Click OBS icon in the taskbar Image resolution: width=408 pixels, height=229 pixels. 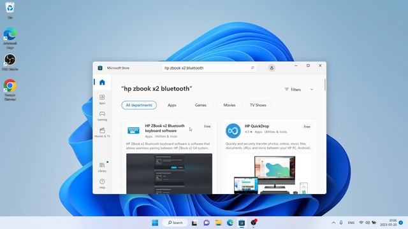(x=254, y=223)
